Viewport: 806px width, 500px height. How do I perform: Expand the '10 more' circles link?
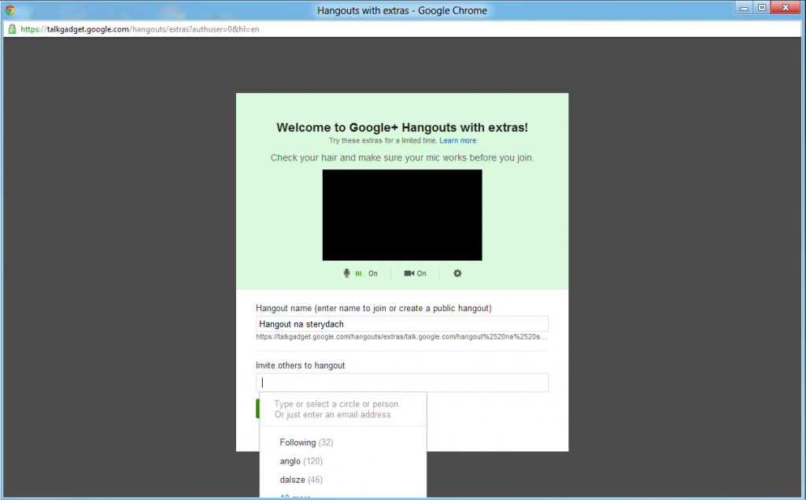(x=295, y=497)
